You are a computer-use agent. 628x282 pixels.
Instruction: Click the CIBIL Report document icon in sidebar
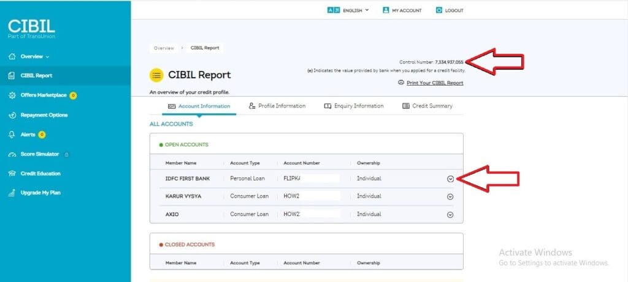click(x=12, y=75)
